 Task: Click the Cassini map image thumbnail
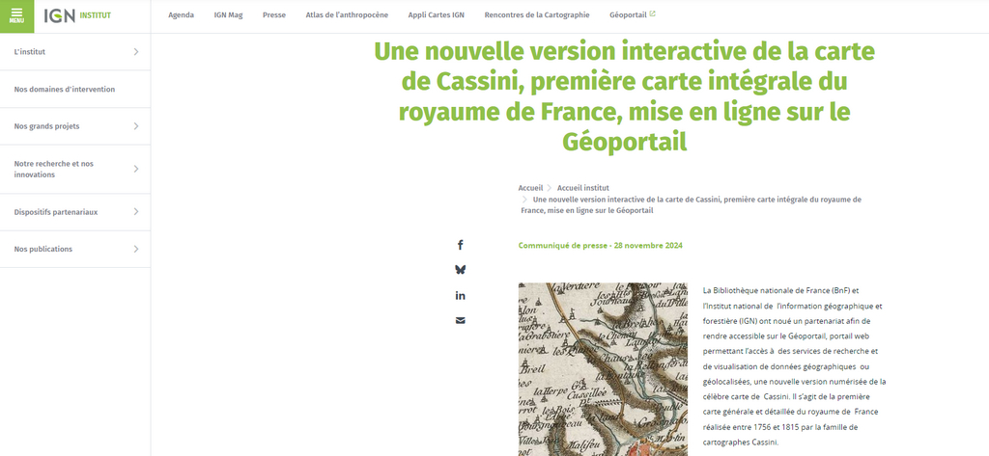tap(603, 369)
